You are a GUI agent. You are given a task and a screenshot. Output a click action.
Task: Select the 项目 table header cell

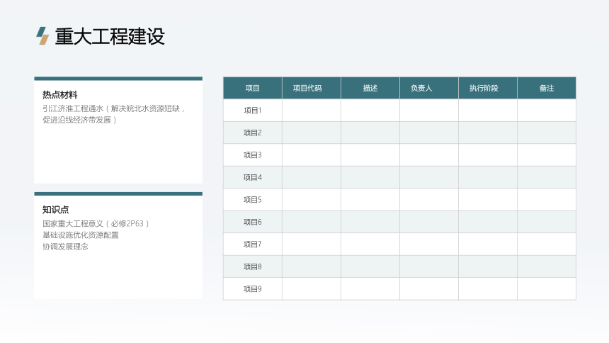coord(253,89)
